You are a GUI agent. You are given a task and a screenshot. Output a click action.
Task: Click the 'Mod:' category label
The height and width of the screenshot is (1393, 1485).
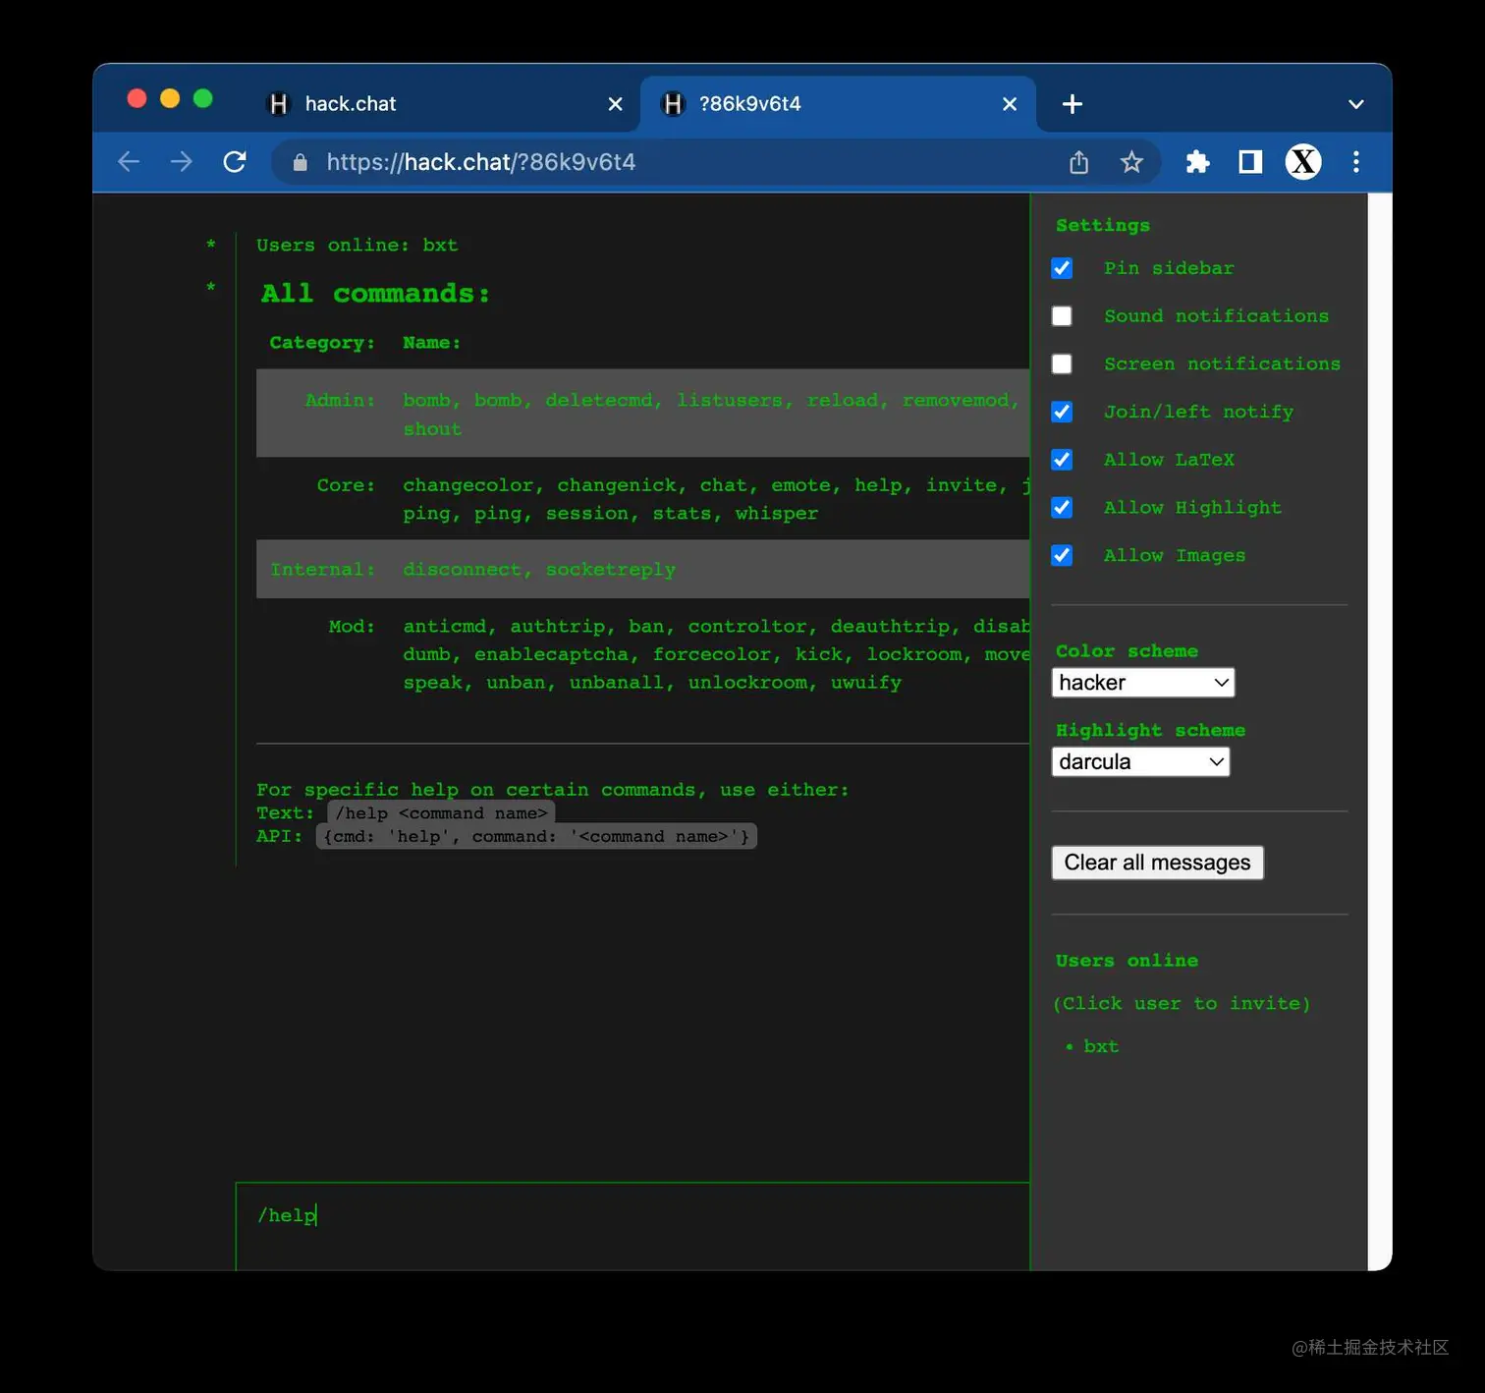coord(352,627)
